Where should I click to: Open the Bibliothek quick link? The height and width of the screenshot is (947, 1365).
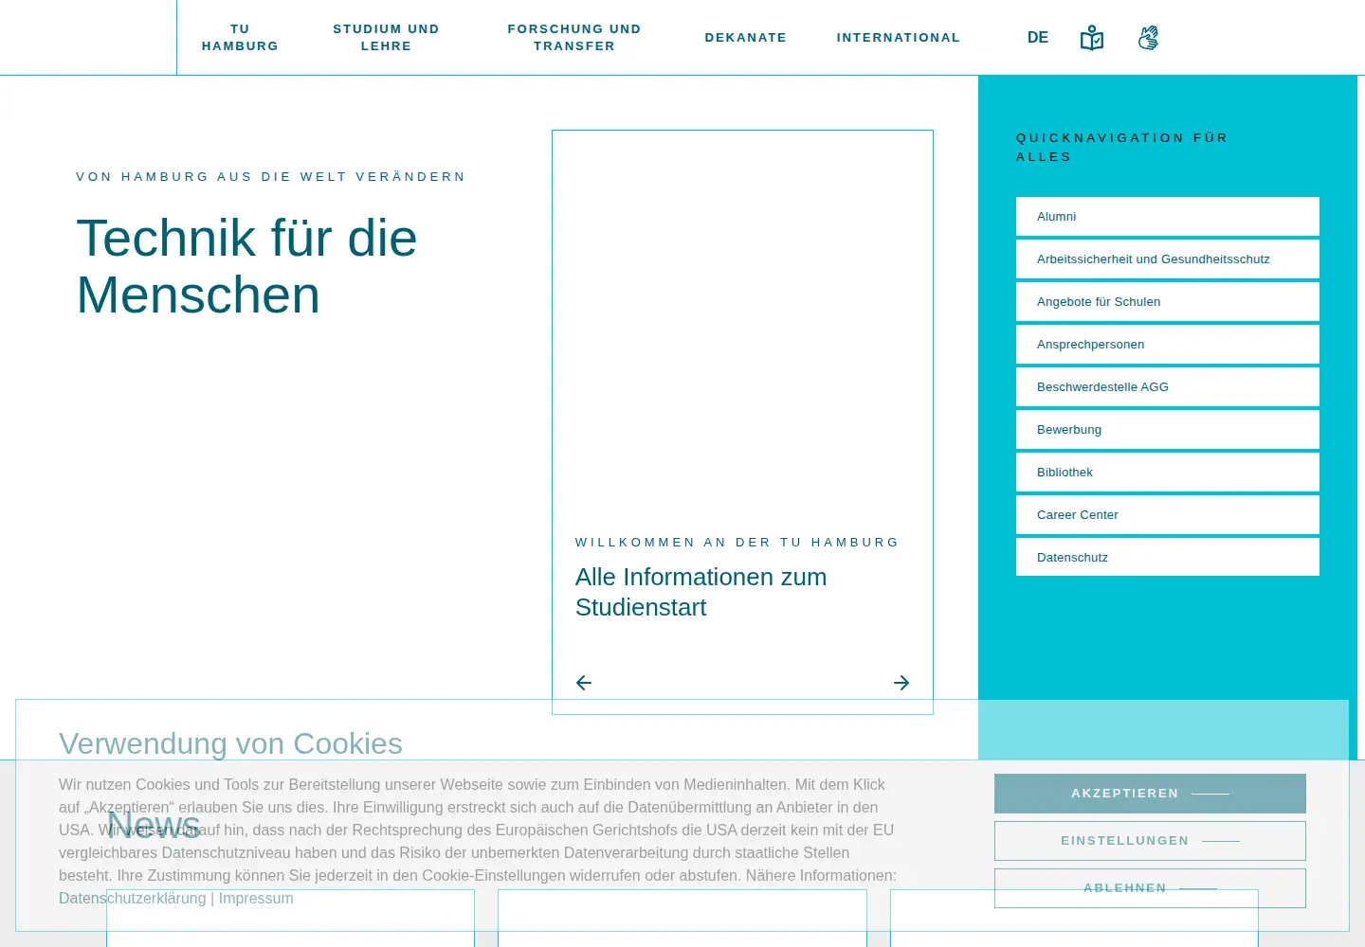coord(1168,472)
